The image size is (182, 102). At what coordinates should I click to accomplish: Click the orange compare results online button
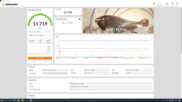click(x=40, y=58)
